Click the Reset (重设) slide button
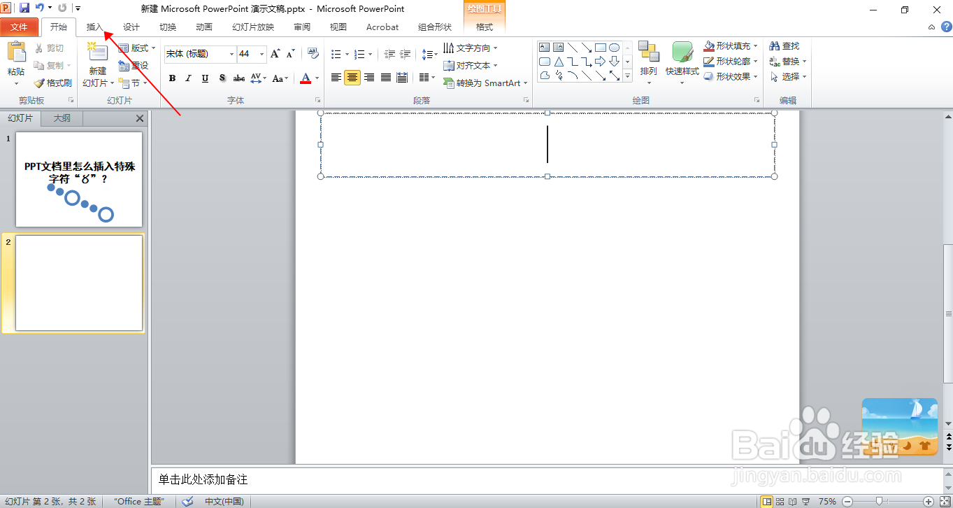This screenshot has height=508, width=953. (133, 66)
